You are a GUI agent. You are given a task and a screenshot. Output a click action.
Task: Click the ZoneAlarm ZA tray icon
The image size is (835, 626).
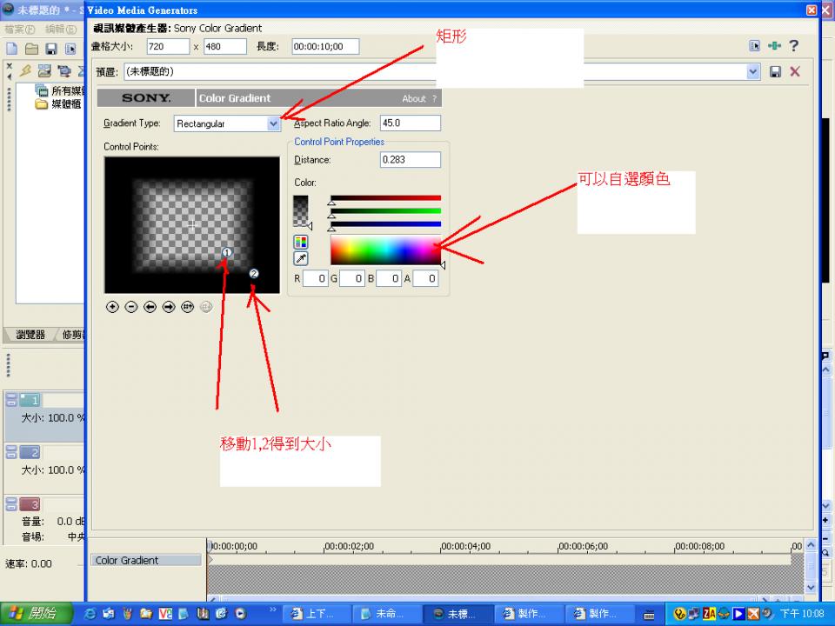tap(709, 614)
